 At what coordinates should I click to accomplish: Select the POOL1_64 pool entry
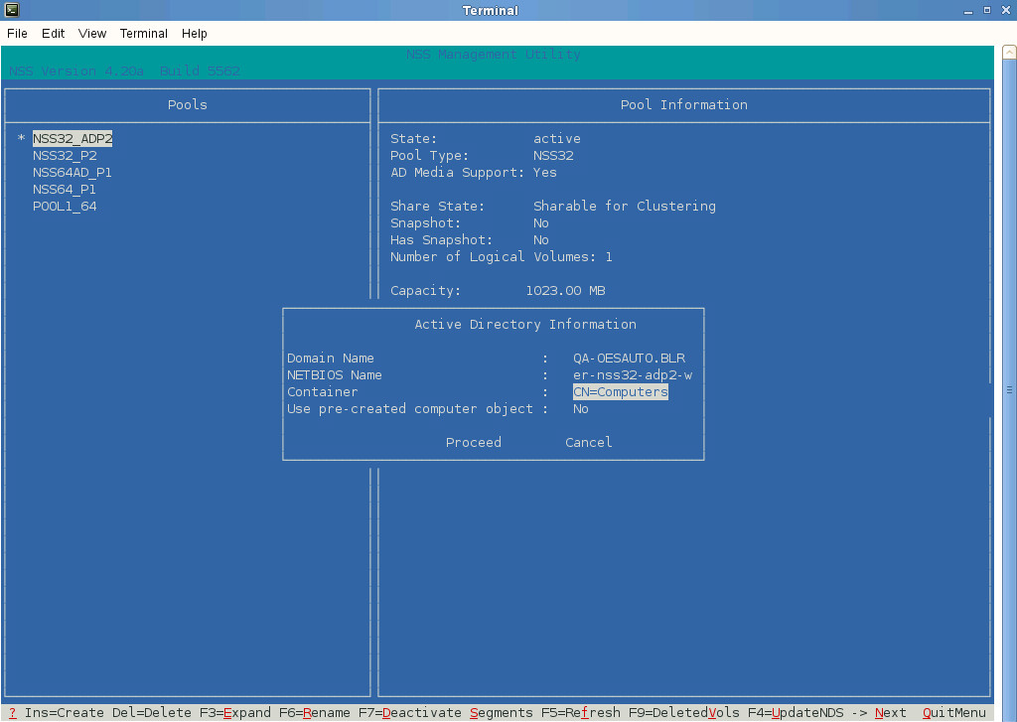pos(65,207)
